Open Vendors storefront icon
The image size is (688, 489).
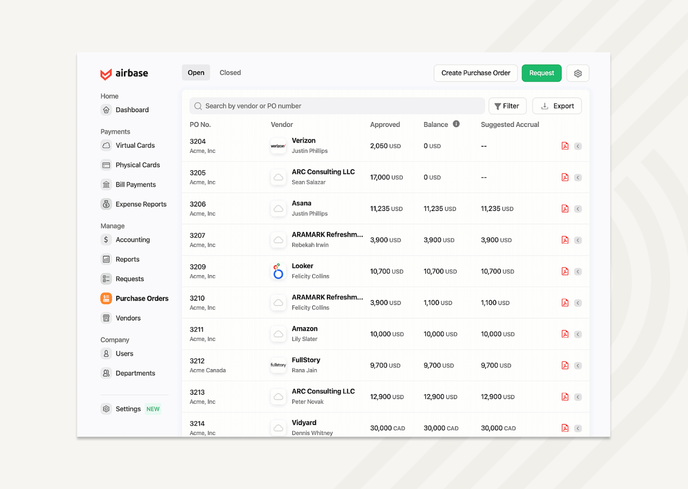click(106, 318)
